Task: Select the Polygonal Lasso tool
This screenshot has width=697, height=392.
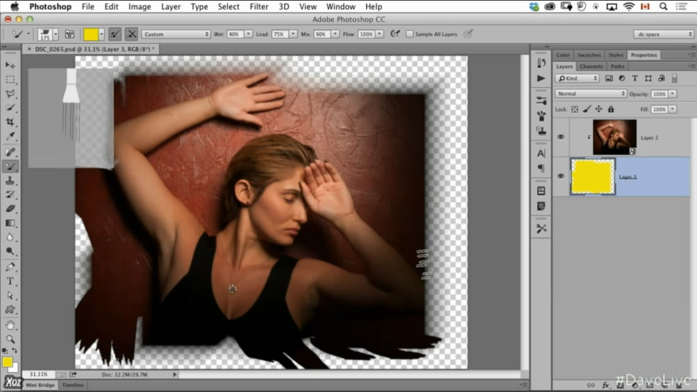Action: pyautogui.click(x=10, y=93)
